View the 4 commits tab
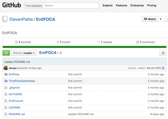The width and height of the screenshot is (168, 119). (x=23, y=42)
